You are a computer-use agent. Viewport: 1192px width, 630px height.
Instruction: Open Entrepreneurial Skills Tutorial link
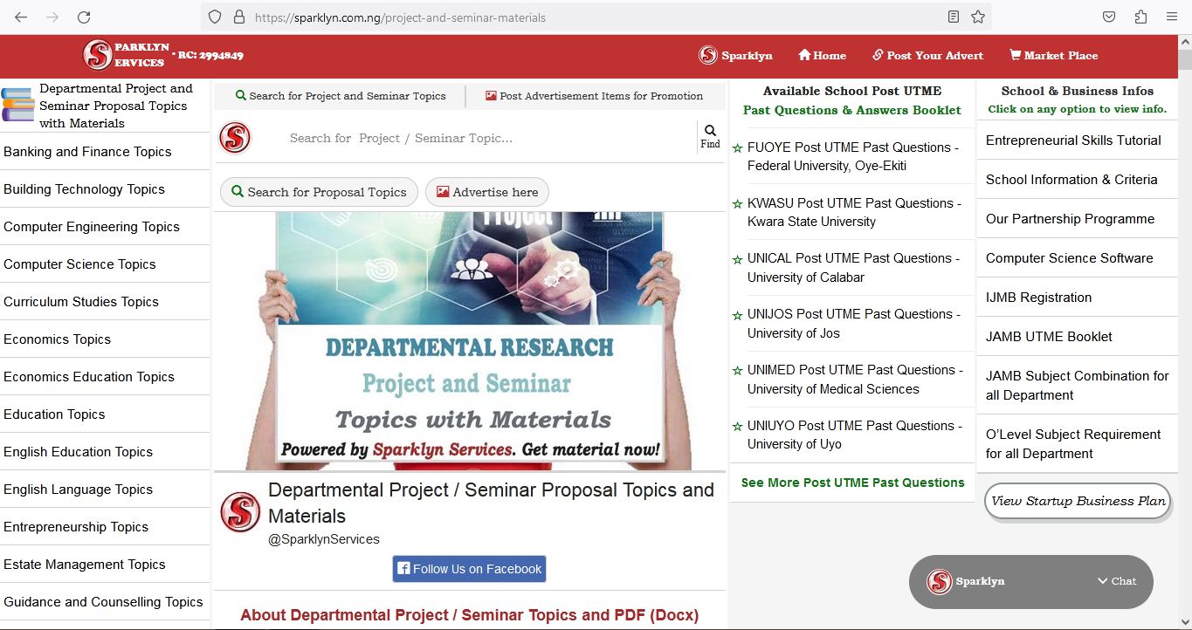tap(1073, 140)
